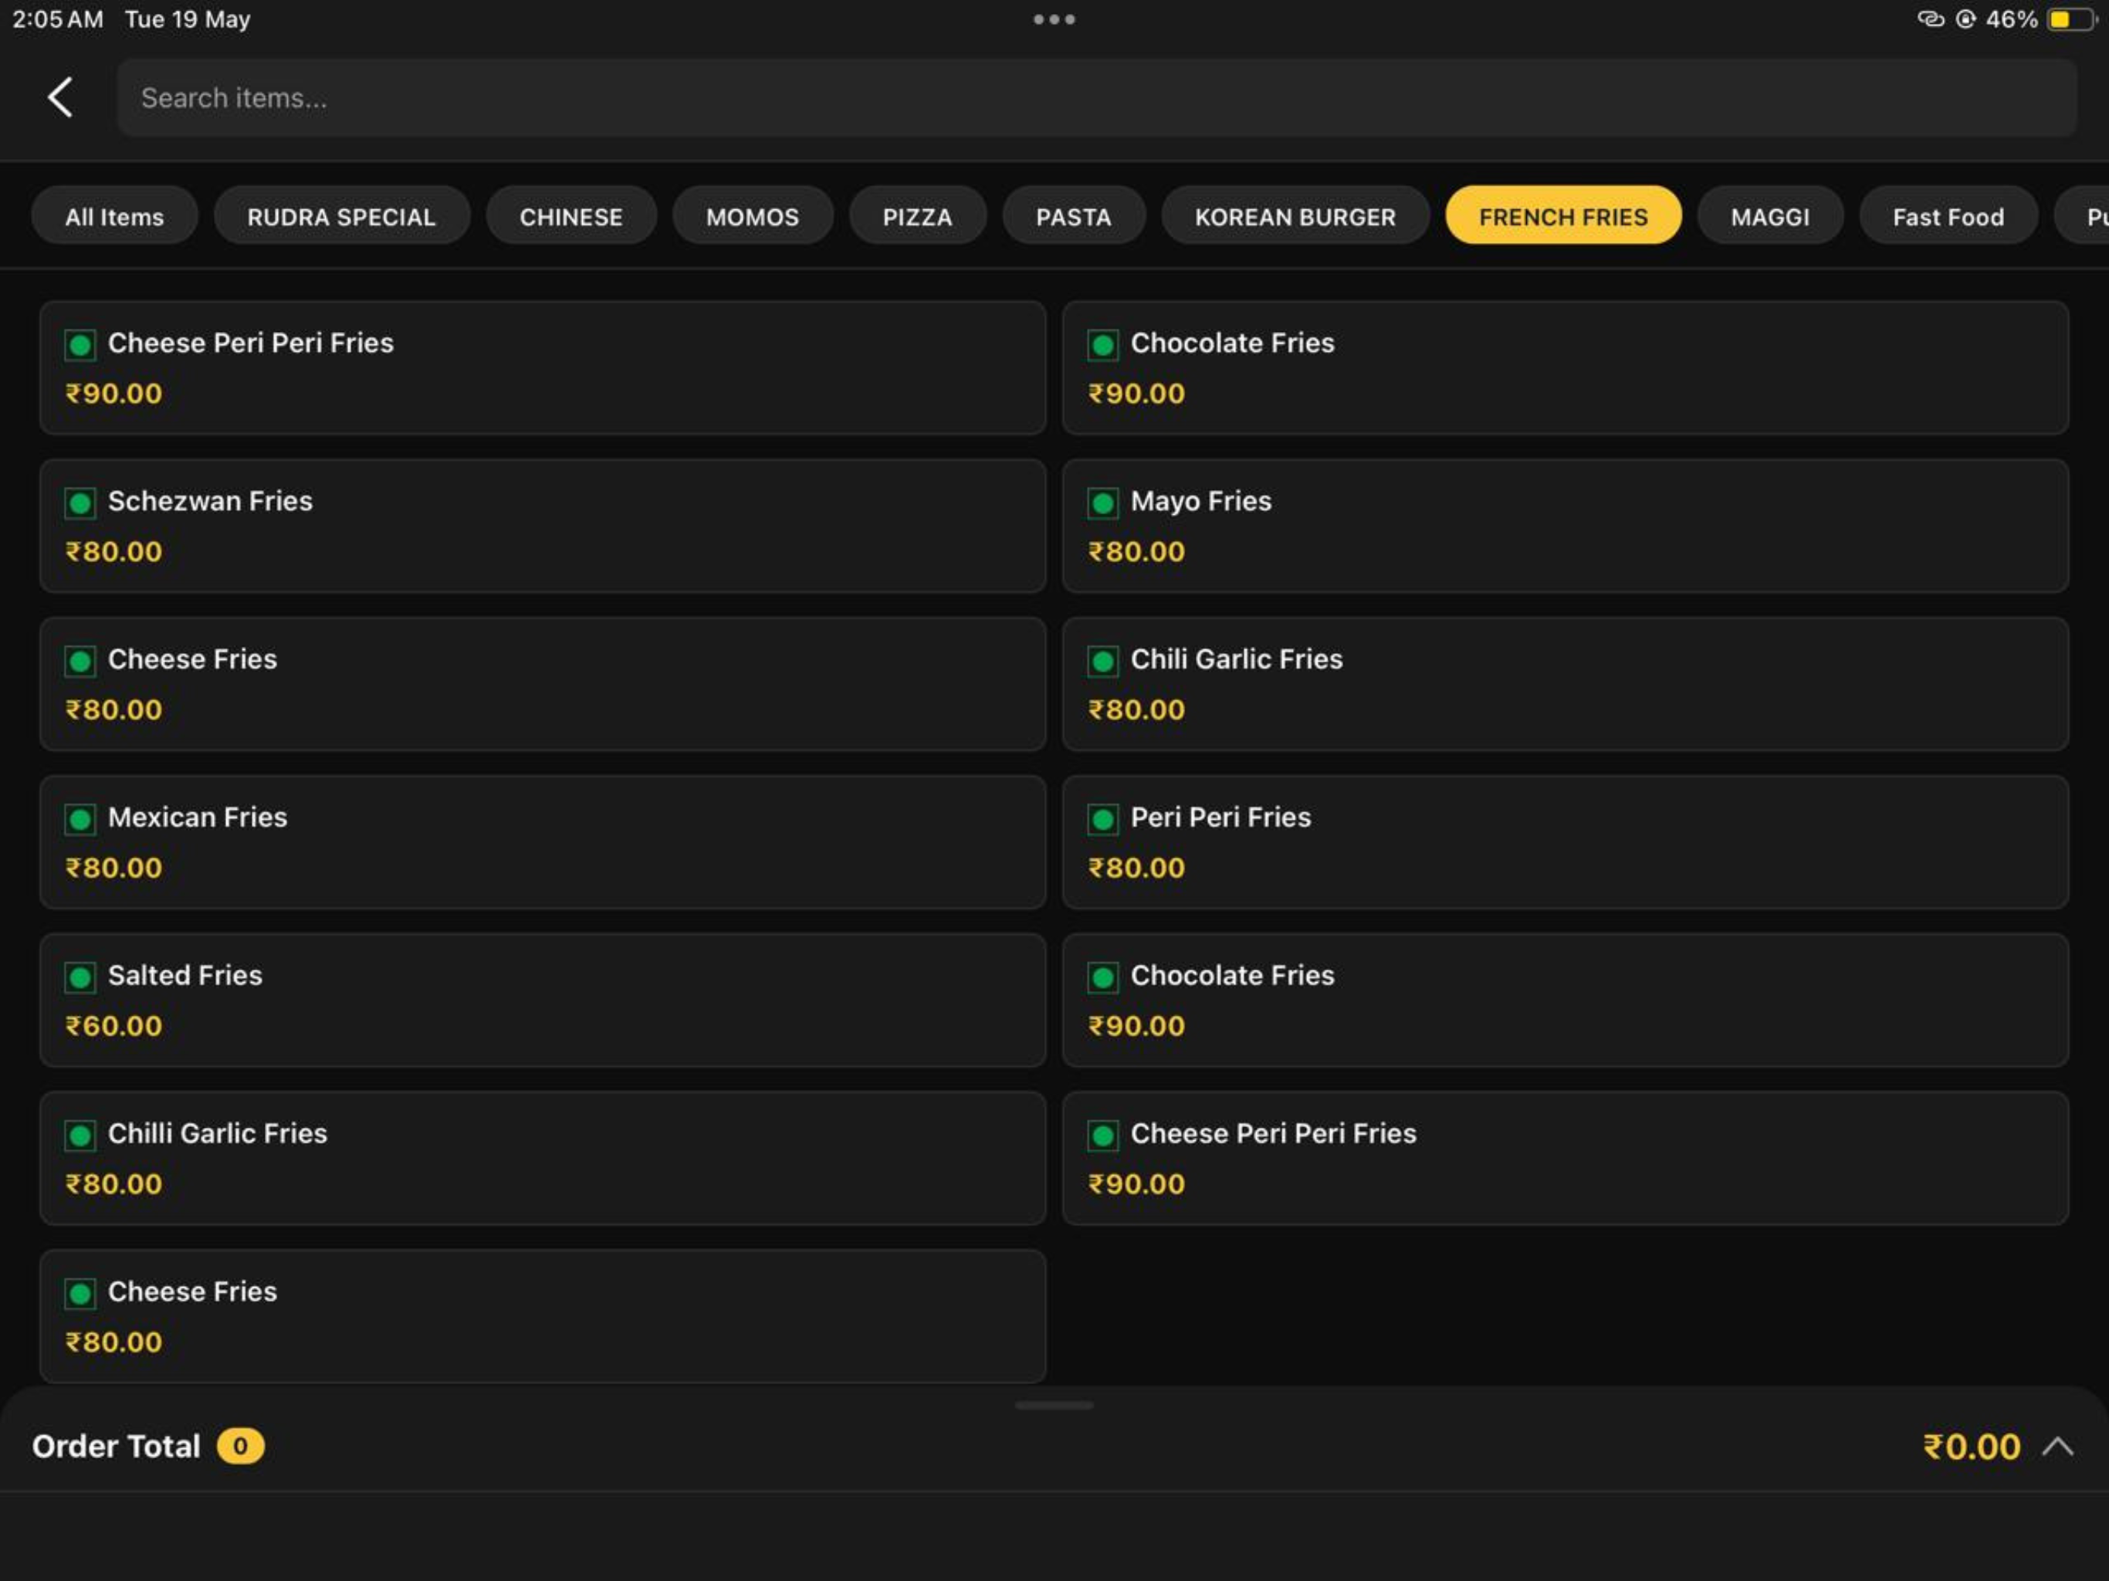
Task: Switch to PASTA category
Action: point(1074,216)
